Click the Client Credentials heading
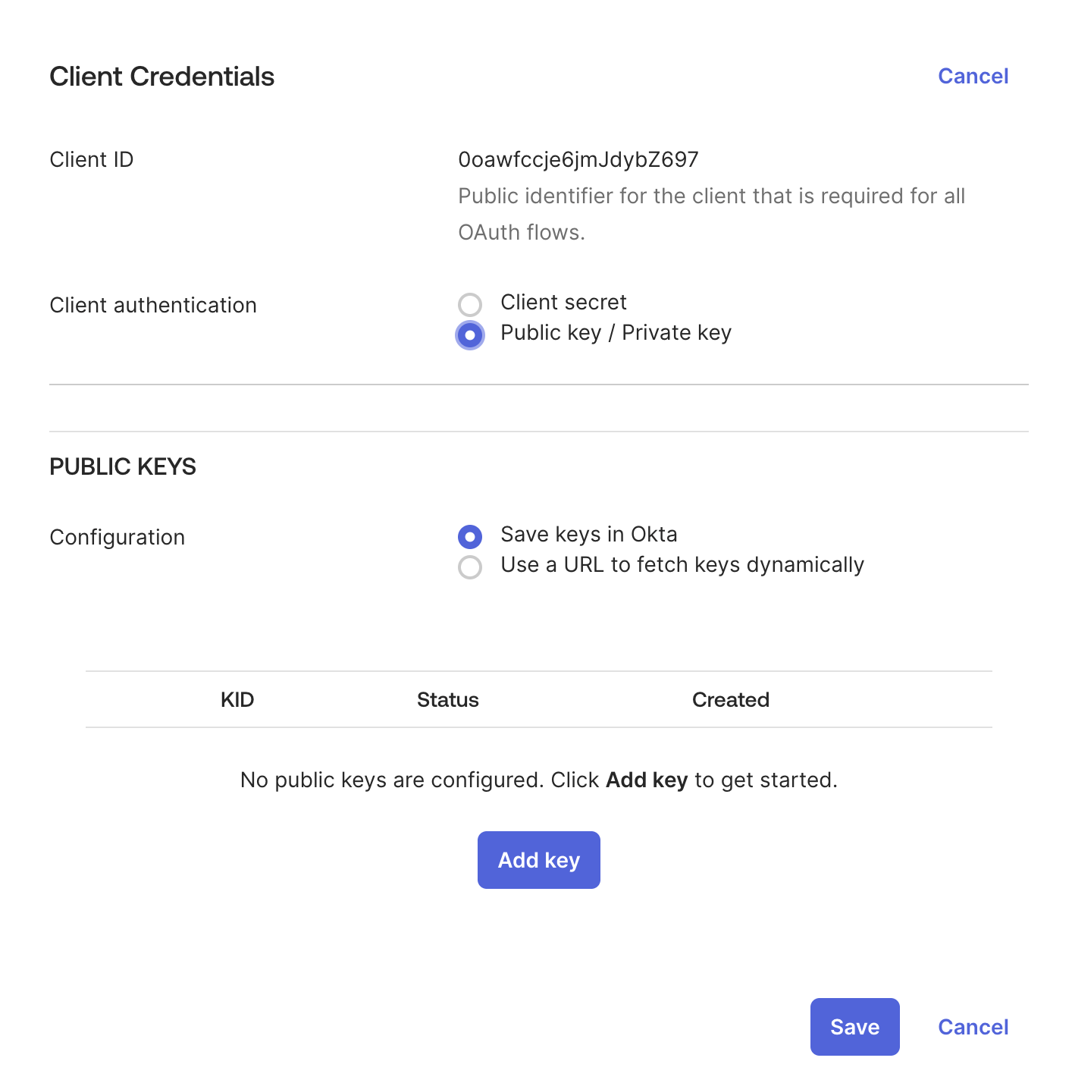 pos(162,76)
